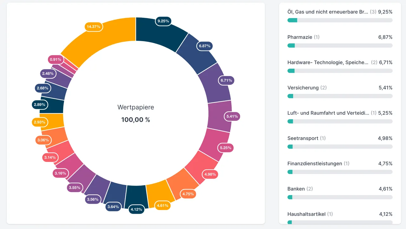Screen dimensions: 406x229
Task: Click the progress bar under Finanzdienstleistungen
Action: [340, 172]
